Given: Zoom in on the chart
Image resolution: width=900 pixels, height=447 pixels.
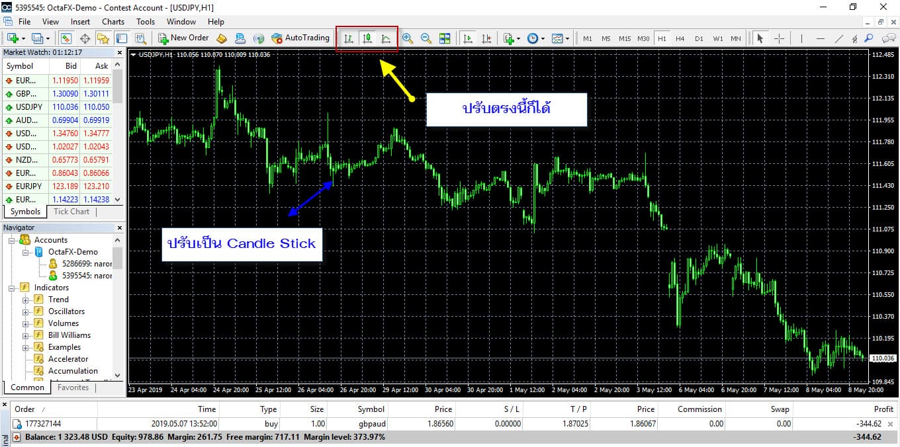Looking at the screenshot, I should [x=408, y=38].
